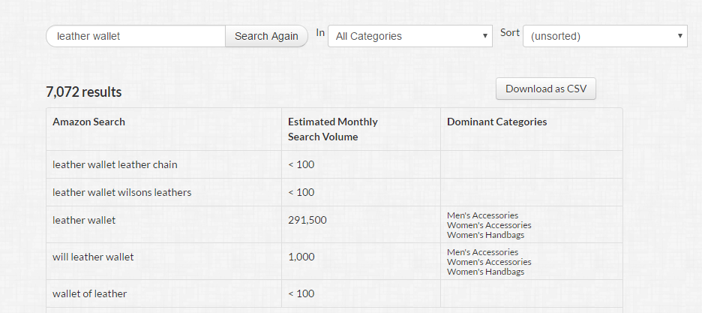702x313 pixels.
Task: Select the 'leather wallet wilsons leathers' result
Action: tap(121, 192)
